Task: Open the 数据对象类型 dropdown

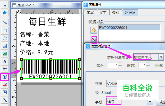Action: (161, 57)
